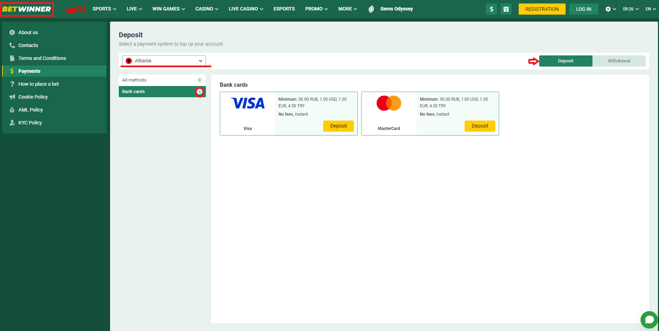Open the settings gear menu
659x331 pixels.
click(611, 9)
